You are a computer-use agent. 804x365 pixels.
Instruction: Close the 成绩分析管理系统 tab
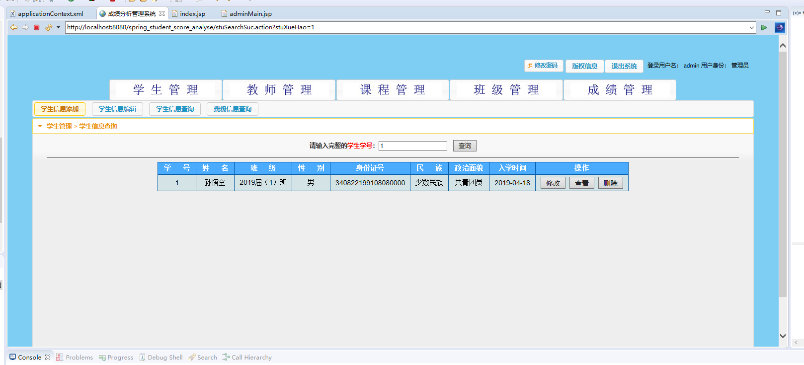pyautogui.click(x=162, y=13)
